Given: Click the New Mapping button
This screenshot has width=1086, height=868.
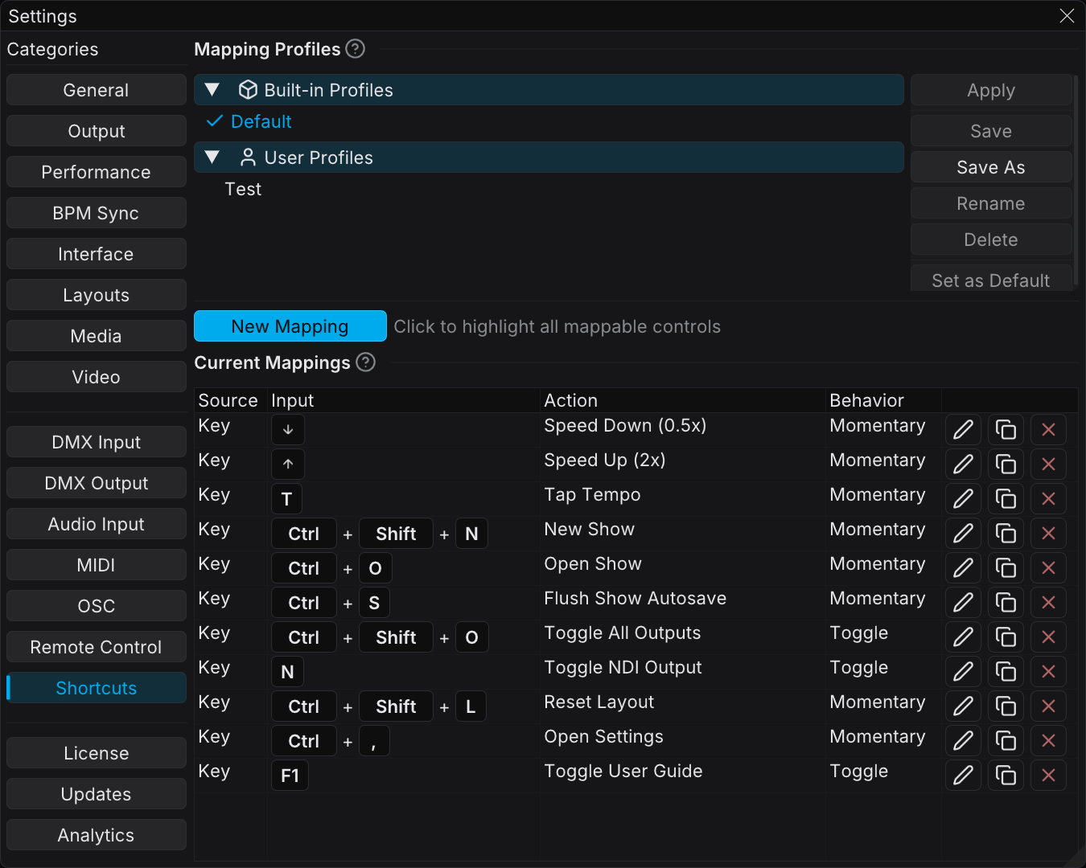Looking at the screenshot, I should pos(290,326).
